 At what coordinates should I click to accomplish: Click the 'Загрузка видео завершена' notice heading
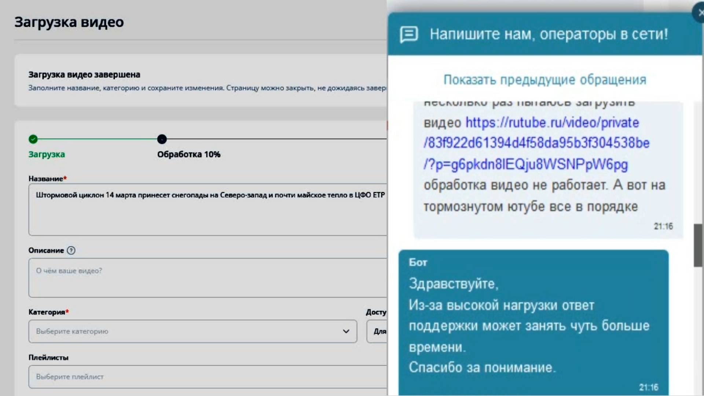[84, 75]
